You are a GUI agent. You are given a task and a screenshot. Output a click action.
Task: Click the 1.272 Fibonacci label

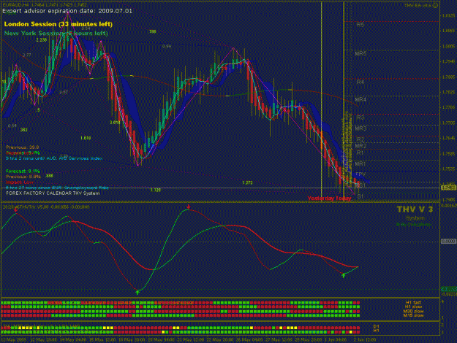(247, 182)
